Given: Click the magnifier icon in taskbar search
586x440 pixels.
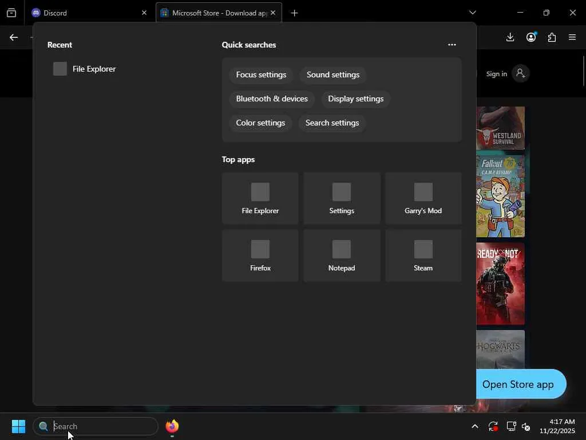Looking at the screenshot, I should pos(43,426).
